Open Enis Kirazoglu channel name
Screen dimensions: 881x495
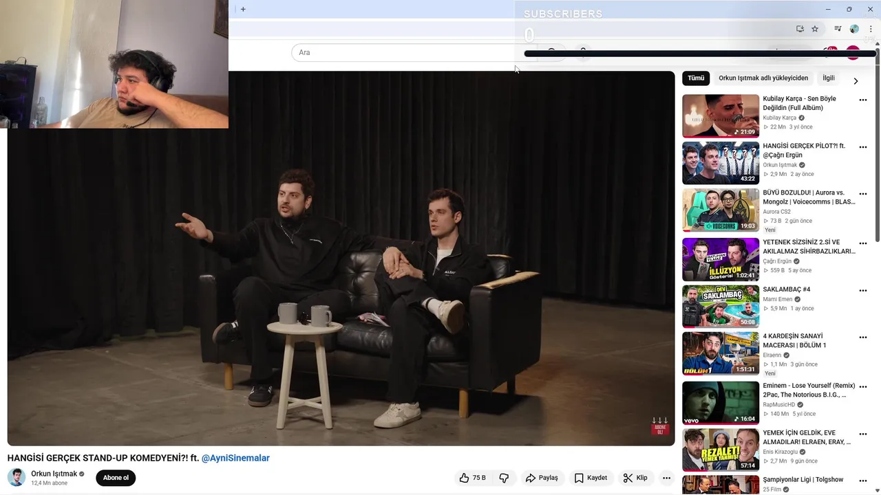pos(781,452)
